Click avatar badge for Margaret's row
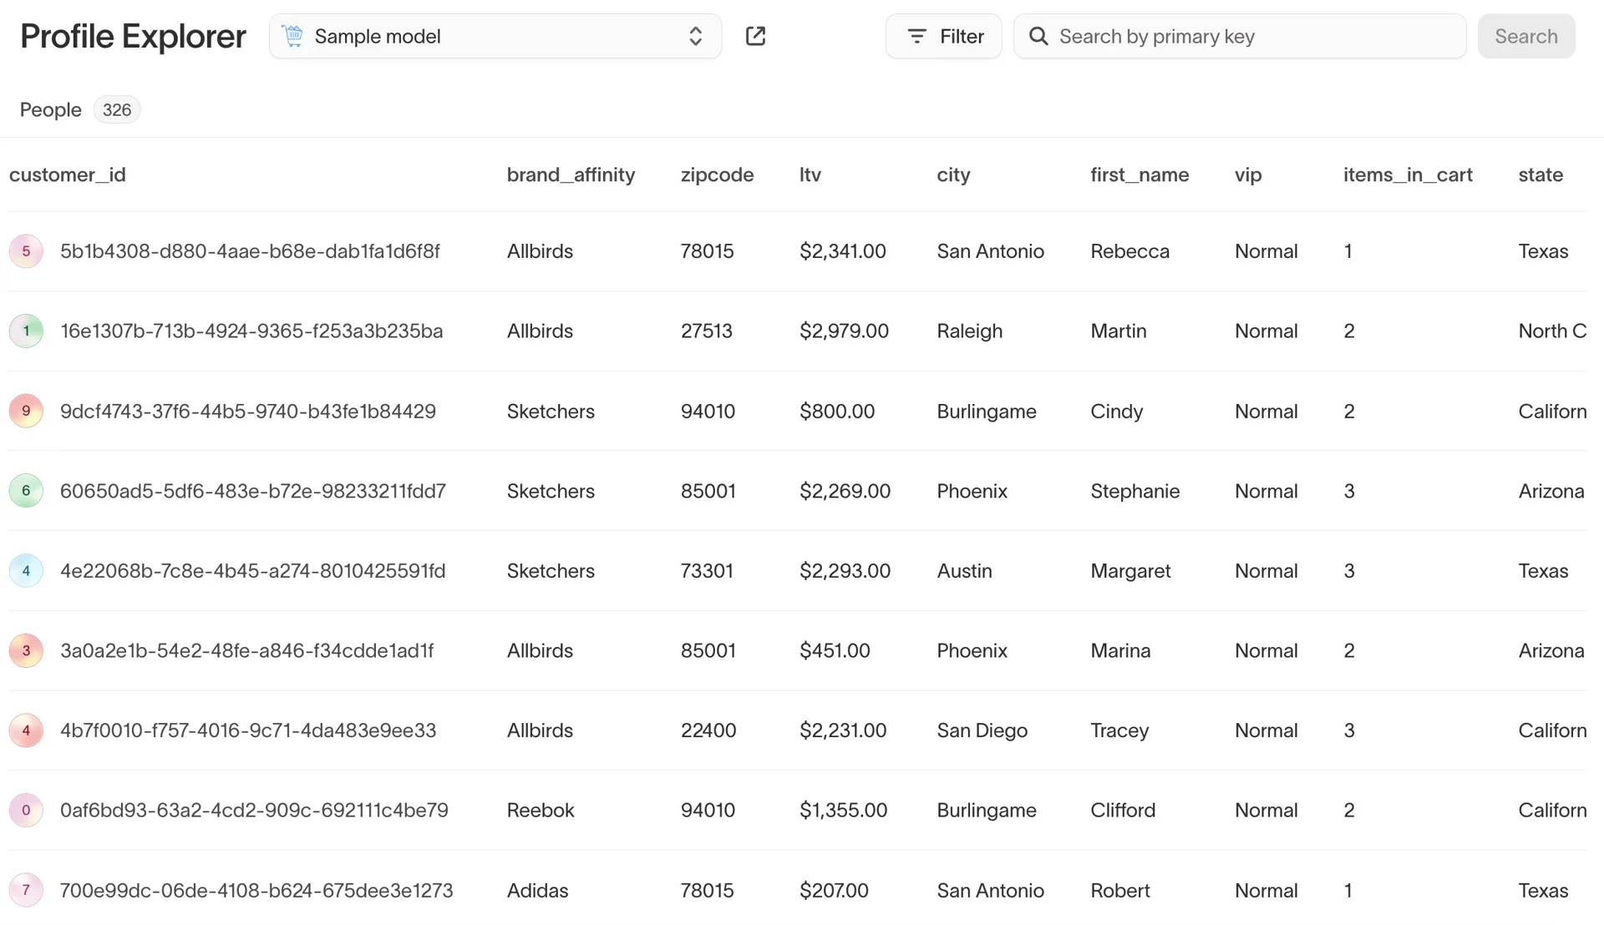The width and height of the screenshot is (1604, 925). (26, 571)
